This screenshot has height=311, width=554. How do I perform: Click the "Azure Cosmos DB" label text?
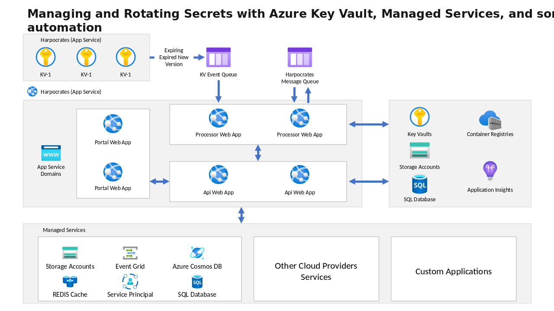(x=197, y=267)
